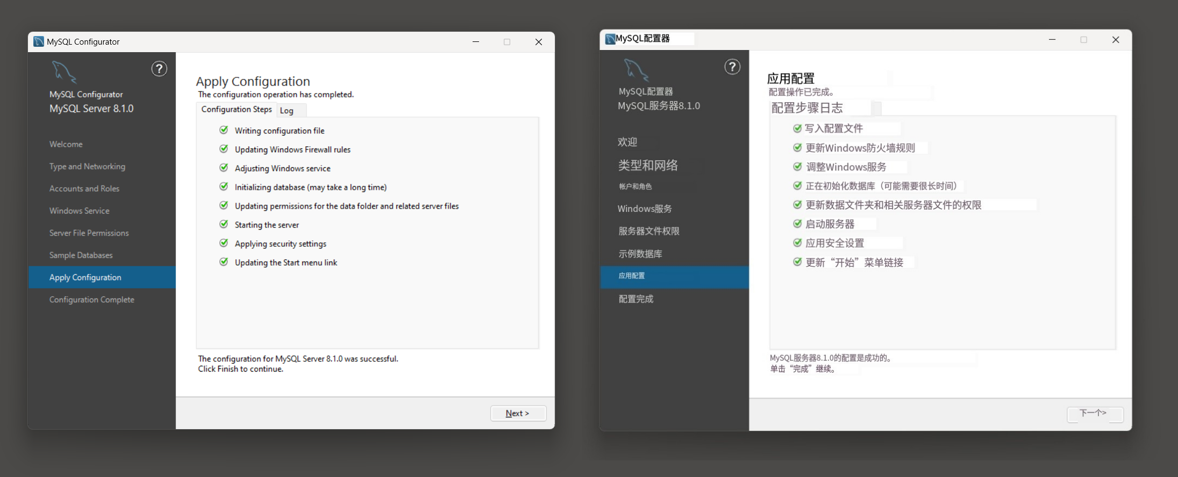
Task: Select 帐户和角色 in the Chinese sidebar
Action: click(636, 187)
